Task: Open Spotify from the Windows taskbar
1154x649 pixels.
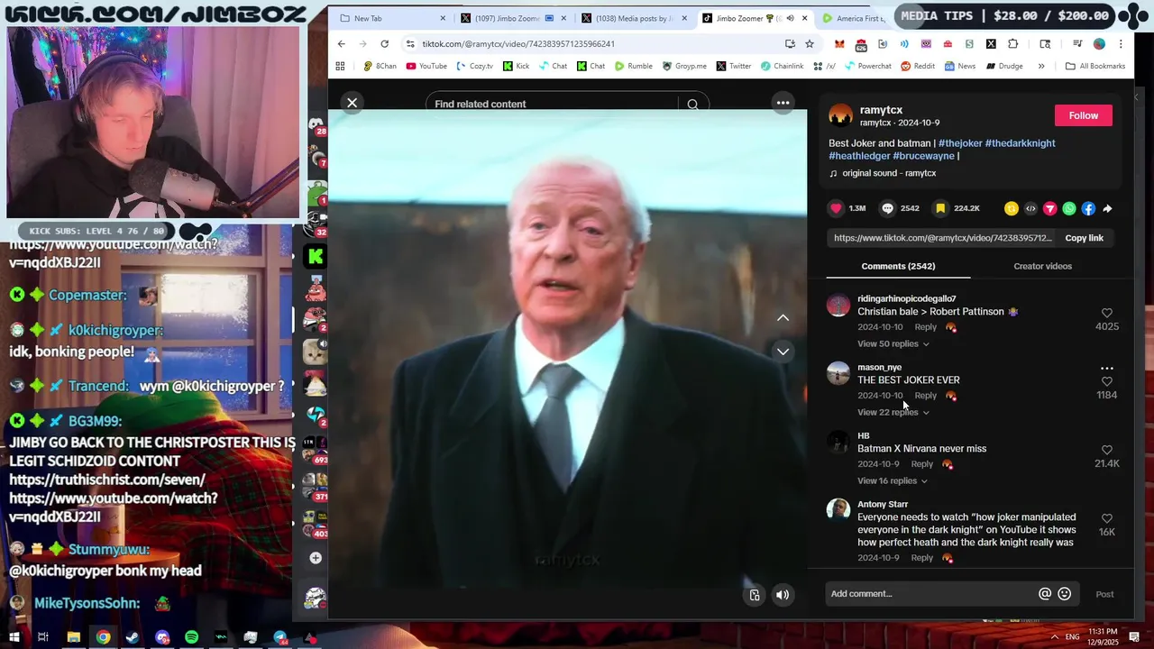Action: click(x=191, y=637)
